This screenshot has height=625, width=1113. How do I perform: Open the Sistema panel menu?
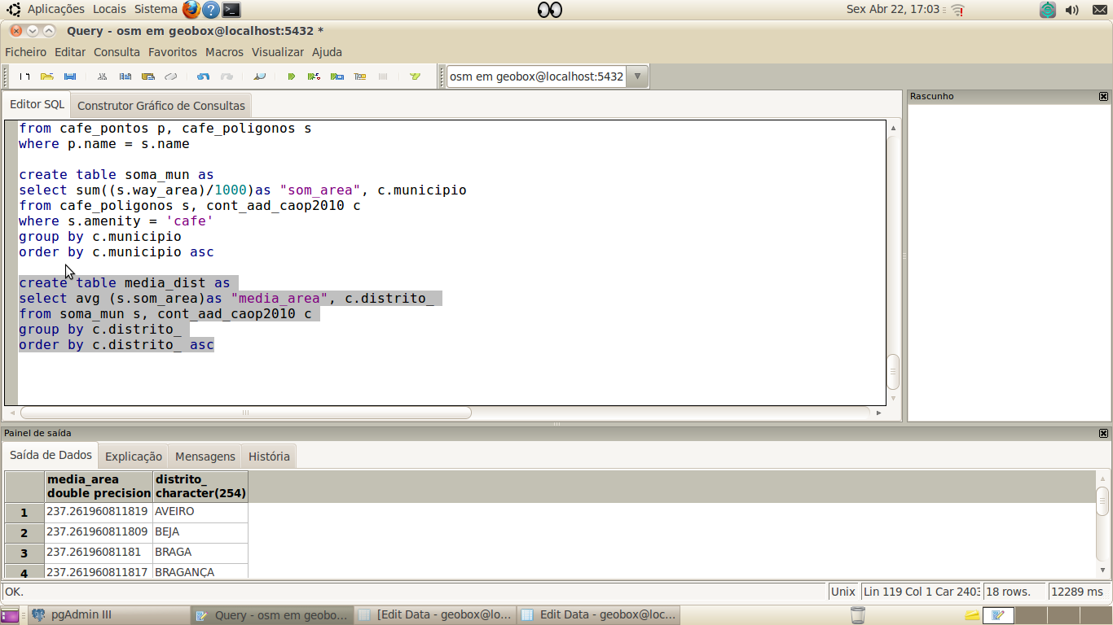[x=156, y=9]
